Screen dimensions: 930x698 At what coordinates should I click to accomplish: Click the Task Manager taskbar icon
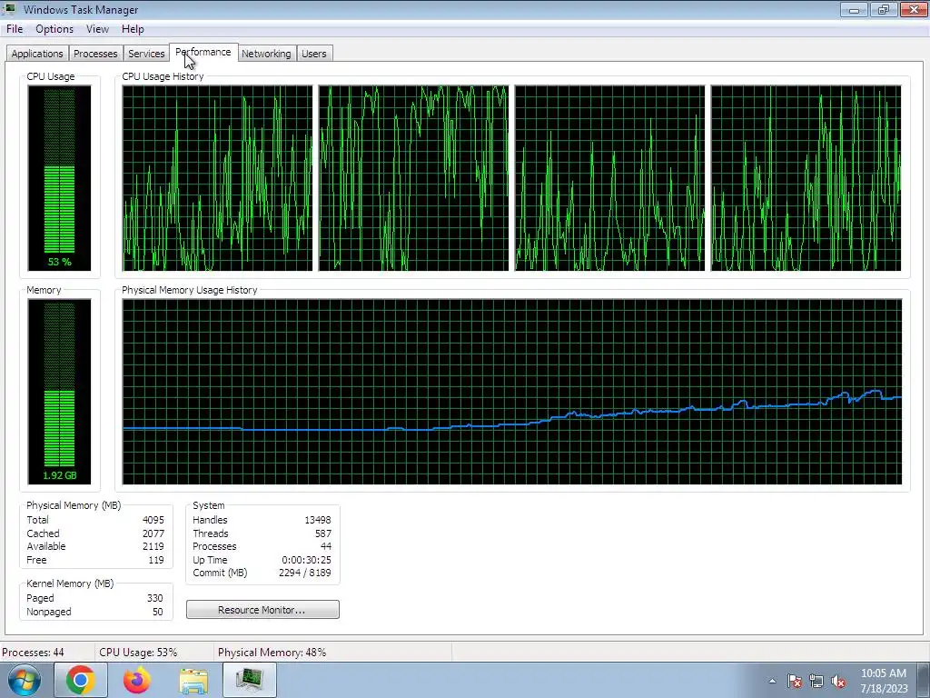[x=250, y=680]
